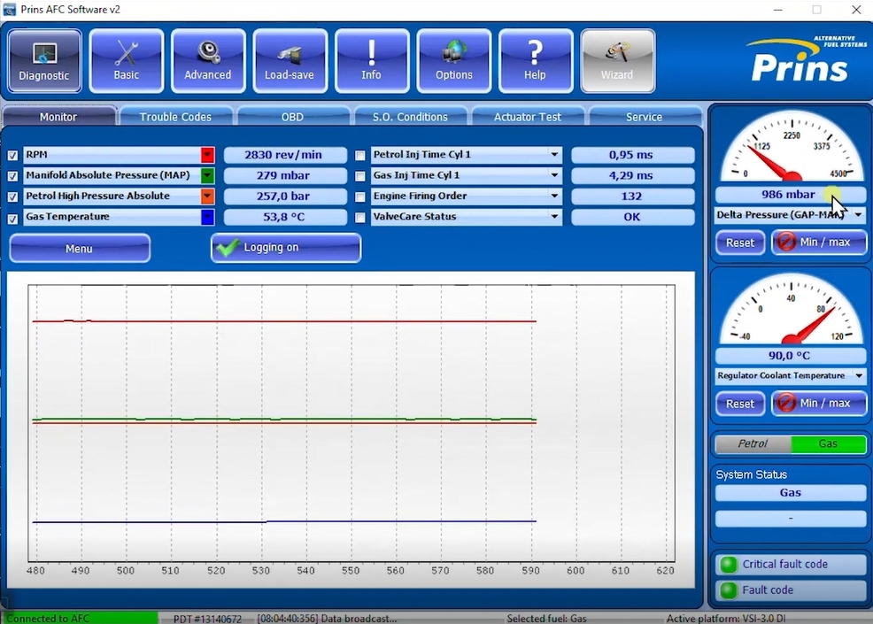Open the Engine Firing Order dropdown
This screenshot has height=624, width=873.
(x=554, y=196)
